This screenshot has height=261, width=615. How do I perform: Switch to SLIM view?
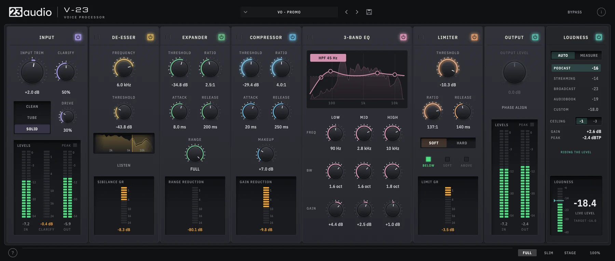click(x=549, y=253)
